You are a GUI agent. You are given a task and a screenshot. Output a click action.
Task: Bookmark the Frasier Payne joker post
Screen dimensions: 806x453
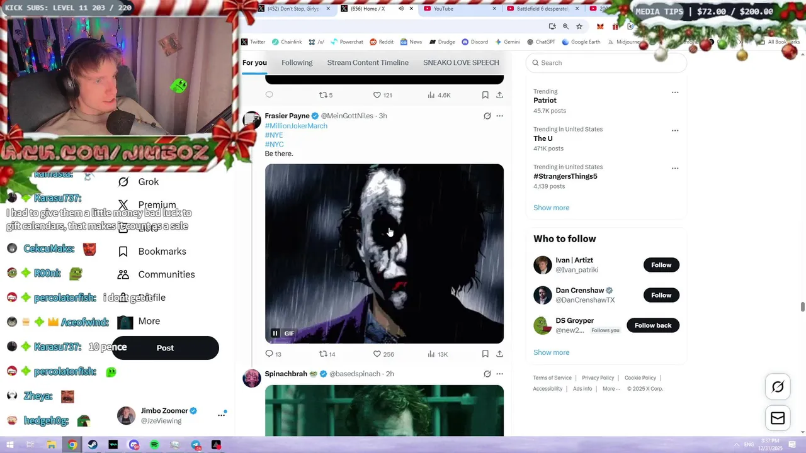click(485, 354)
